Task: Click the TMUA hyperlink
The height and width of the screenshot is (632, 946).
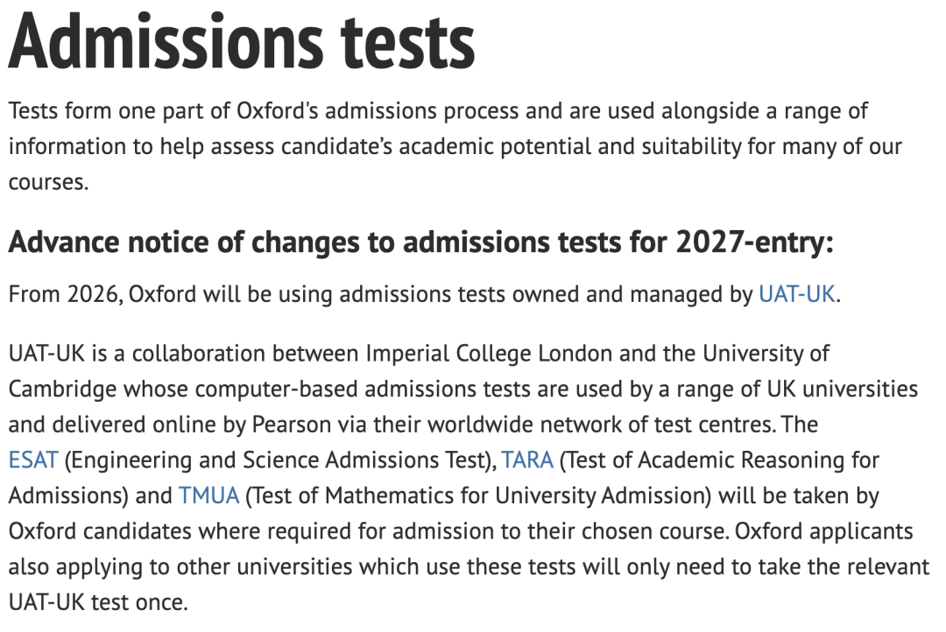Action: [208, 495]
